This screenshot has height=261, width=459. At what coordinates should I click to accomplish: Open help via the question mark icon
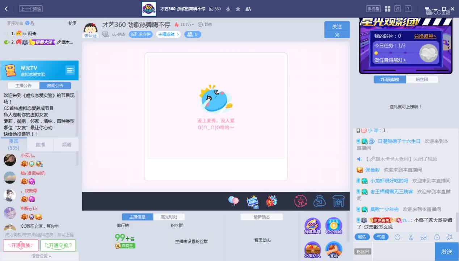pyautogui.click(x=408, y=9)
